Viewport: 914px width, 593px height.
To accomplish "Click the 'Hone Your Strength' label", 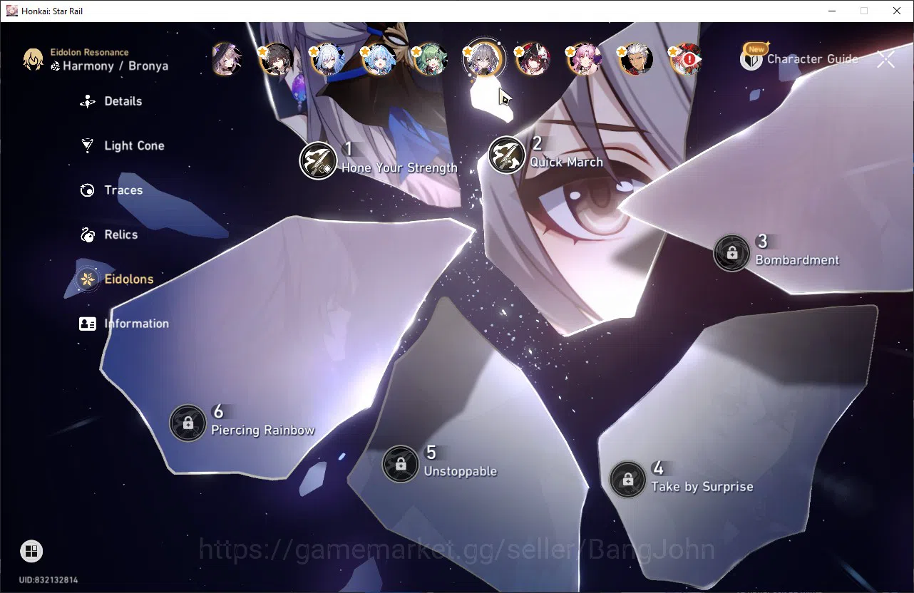I will (x=399, y=168).
